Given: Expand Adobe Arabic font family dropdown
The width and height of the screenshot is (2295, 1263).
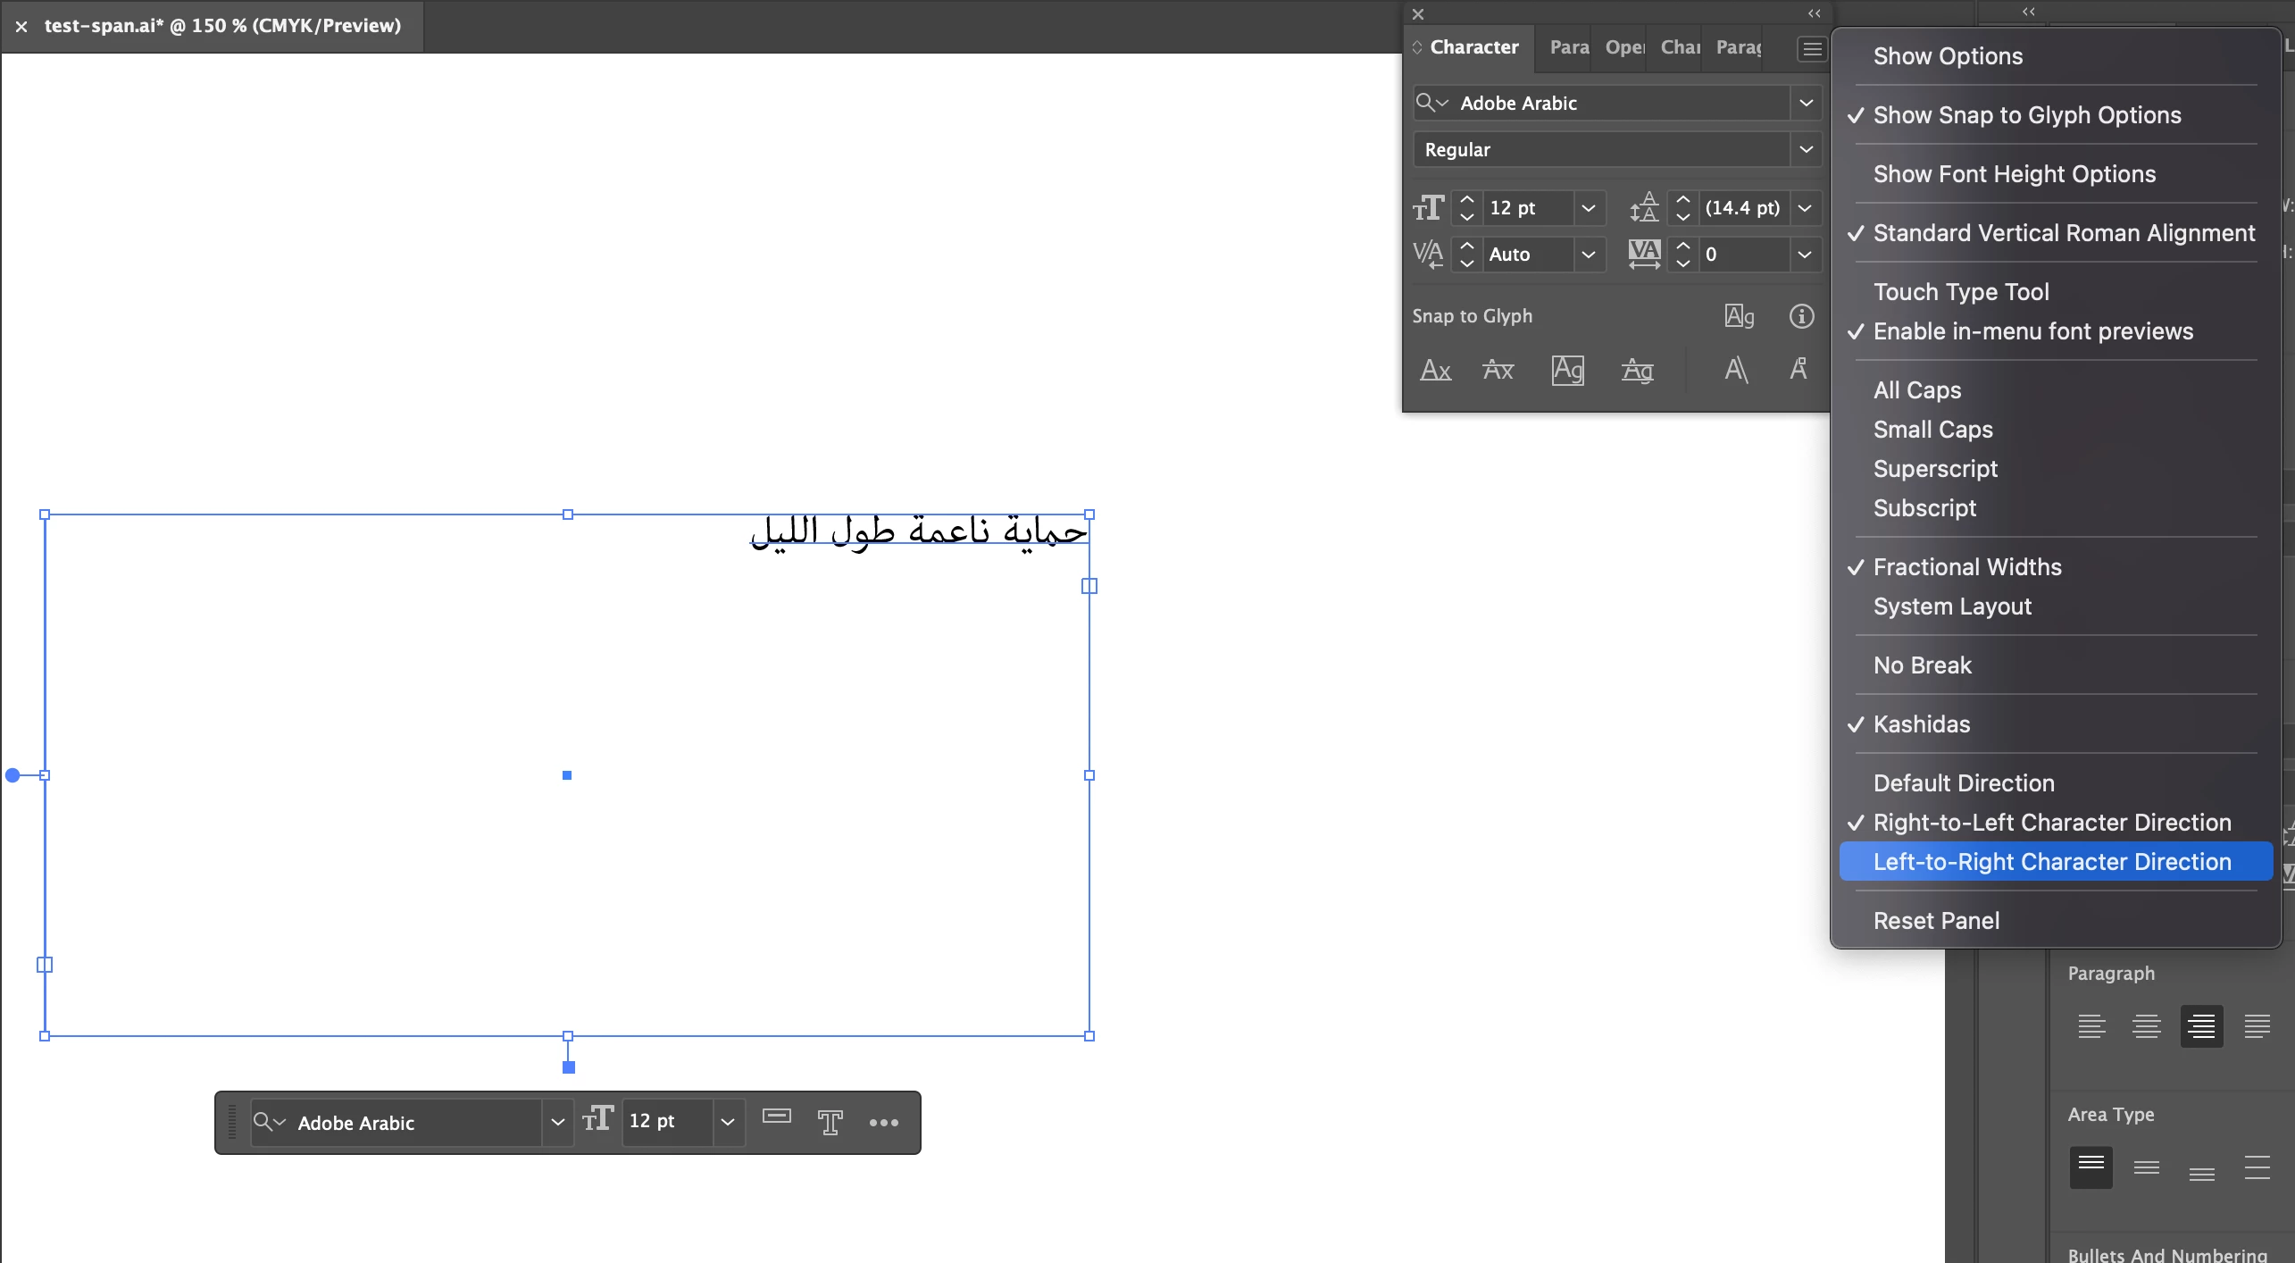Looking at the screenshot, I should (x=1806, y=103).
